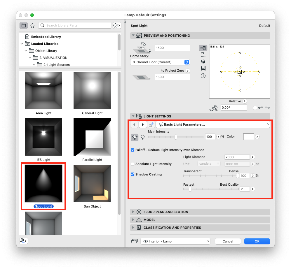This screenshot has width=291, height=269.
Task: Click the light Color swatch
Action: pyautogui.click(x=248, y=137)
